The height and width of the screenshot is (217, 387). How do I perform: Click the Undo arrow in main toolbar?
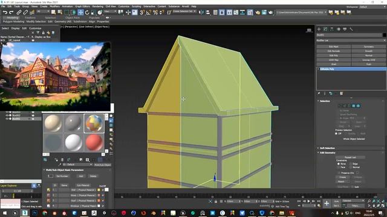click(5, 12)
